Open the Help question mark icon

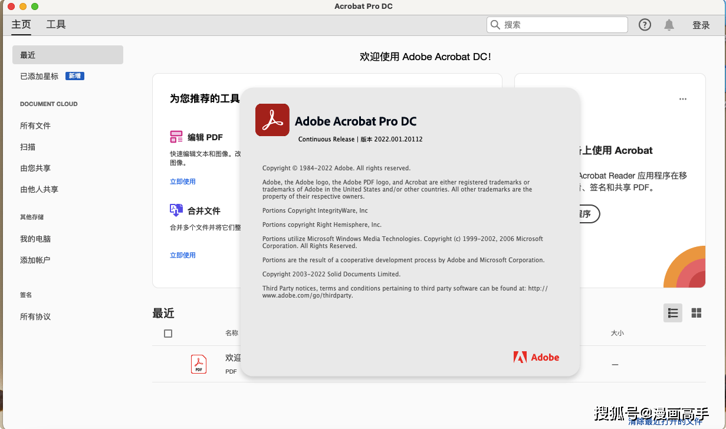tap(645, 25)
